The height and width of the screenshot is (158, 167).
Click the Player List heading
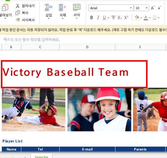pyautogui.click(x=13, y=141)
